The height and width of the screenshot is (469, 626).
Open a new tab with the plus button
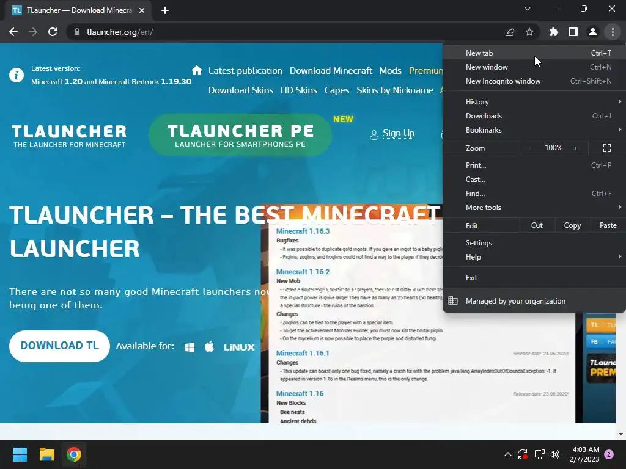point(165,10)
